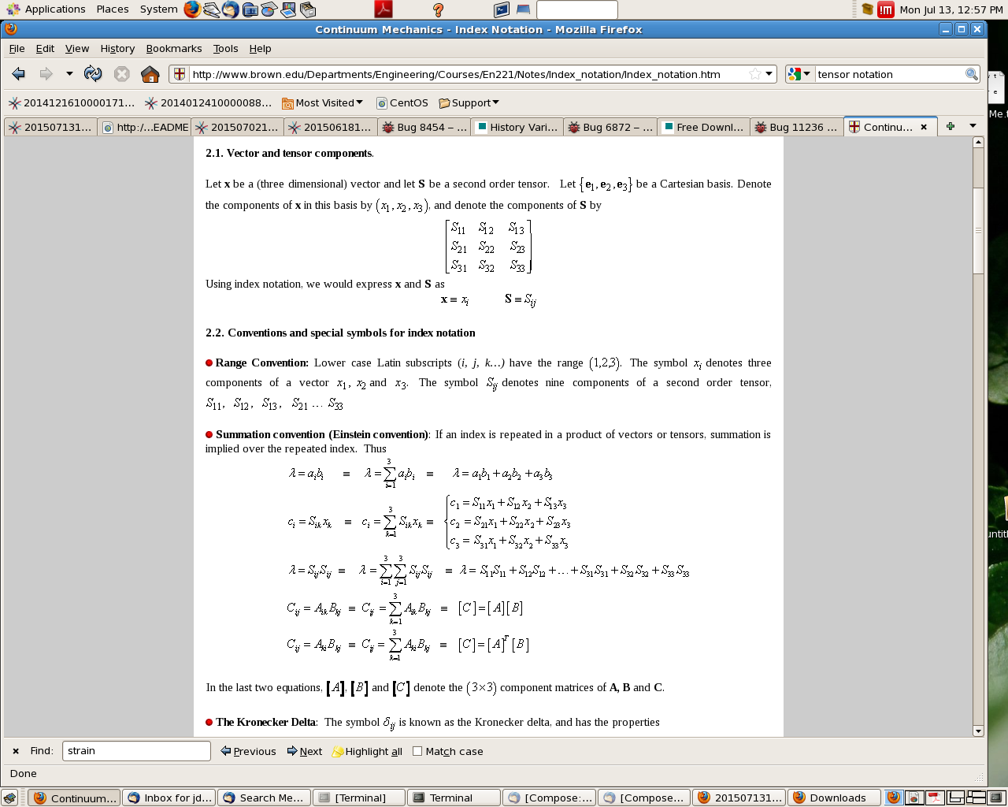Toggle Highlight all in find bar
The width and height of the screenshot is (1008, 807).
coord(367,751)
